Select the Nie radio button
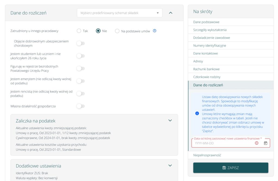 click(x=98, y=31)
